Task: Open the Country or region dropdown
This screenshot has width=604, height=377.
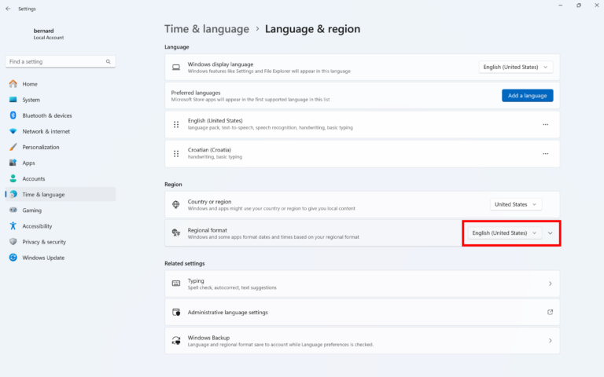Action: [516, 204]
